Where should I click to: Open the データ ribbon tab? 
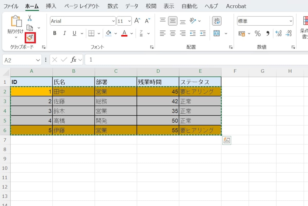[x=132, y=6]
